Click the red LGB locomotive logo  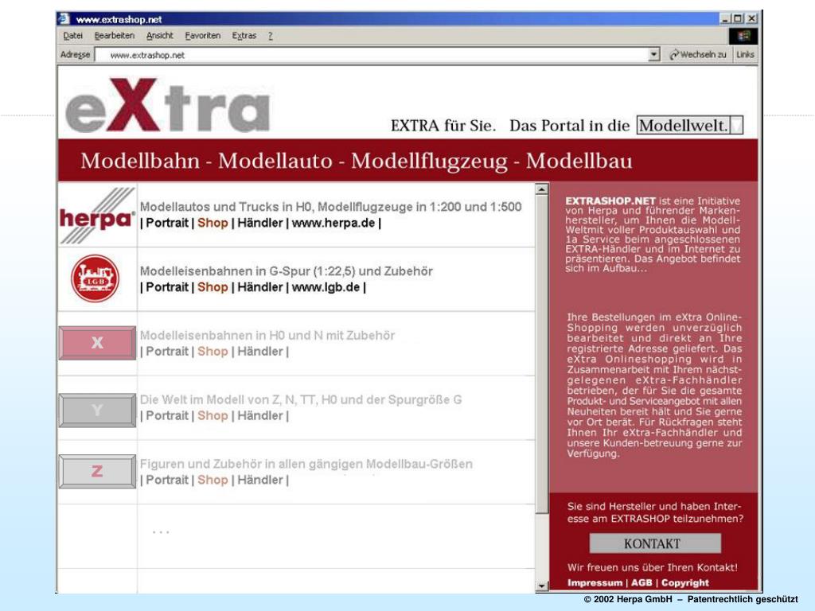point(96,278)
